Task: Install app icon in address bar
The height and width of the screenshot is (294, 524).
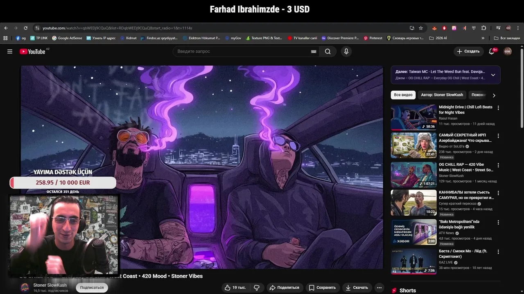Action: [412, 28]
